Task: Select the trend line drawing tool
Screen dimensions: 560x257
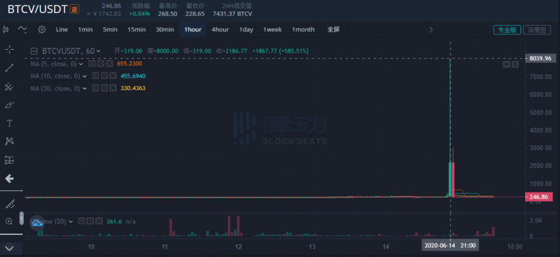Action: point(10,67)
